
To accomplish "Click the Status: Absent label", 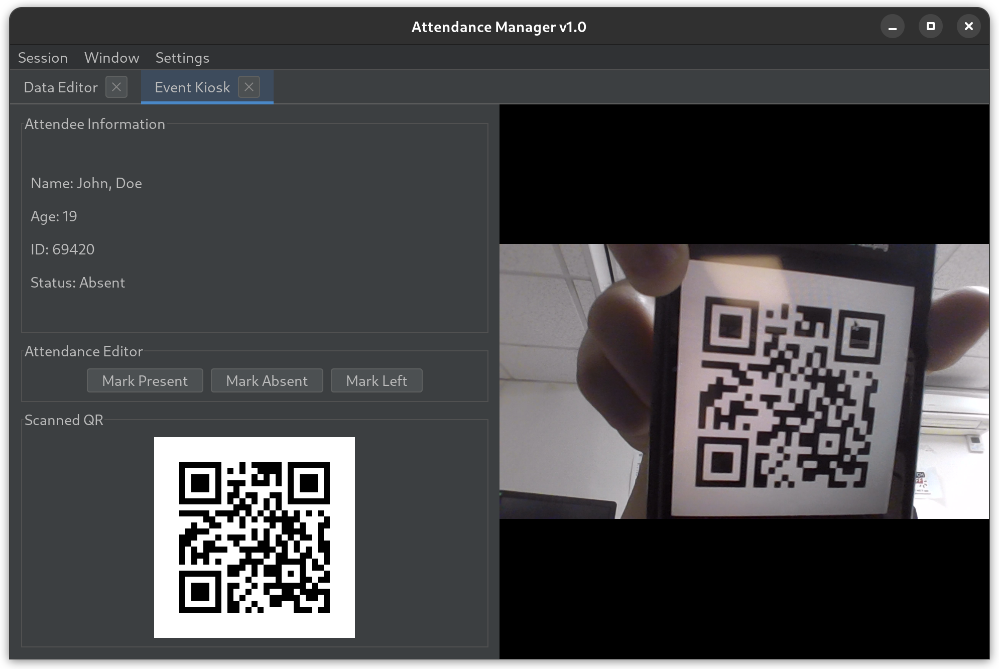I will click(x=78, y=283).
